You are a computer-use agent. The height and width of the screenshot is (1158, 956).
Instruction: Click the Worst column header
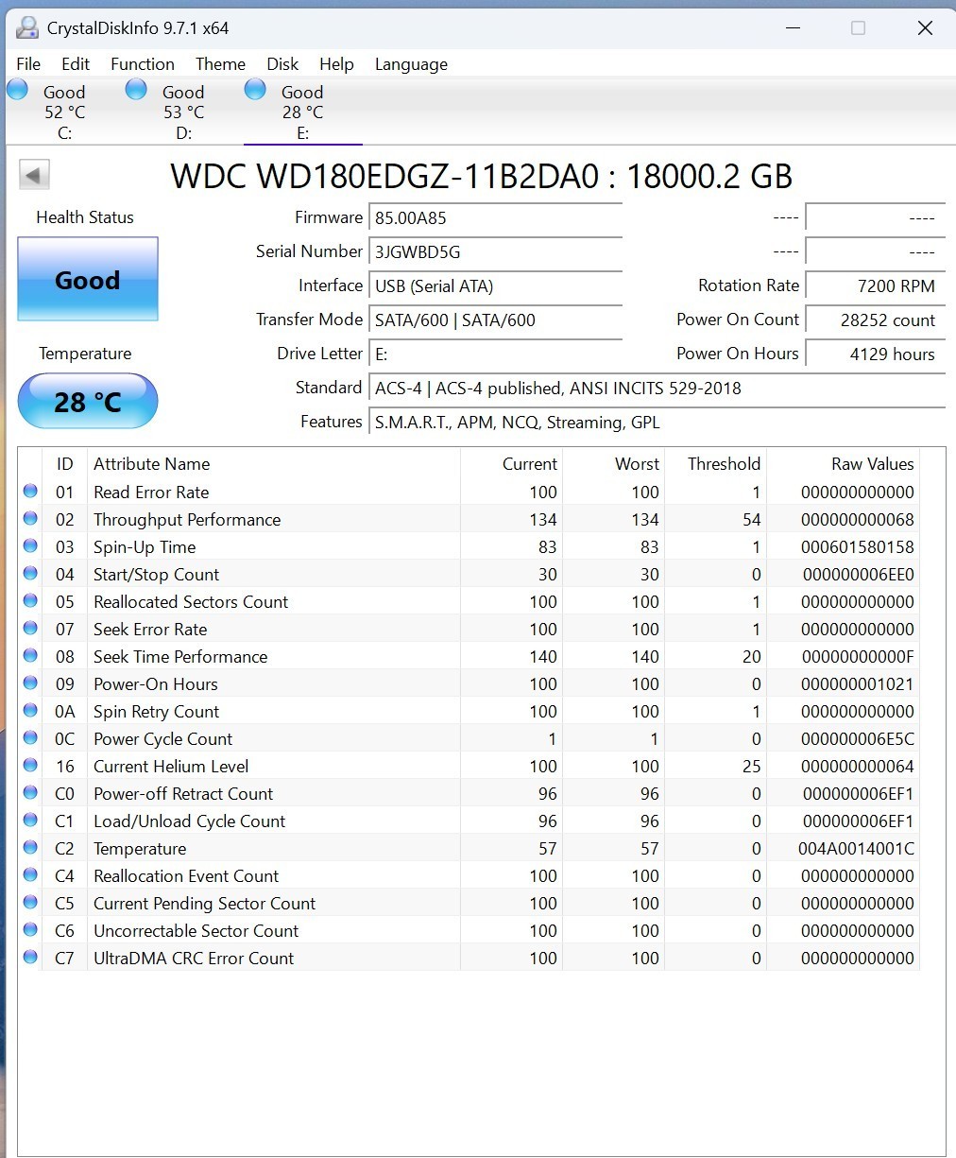(613, 464)
